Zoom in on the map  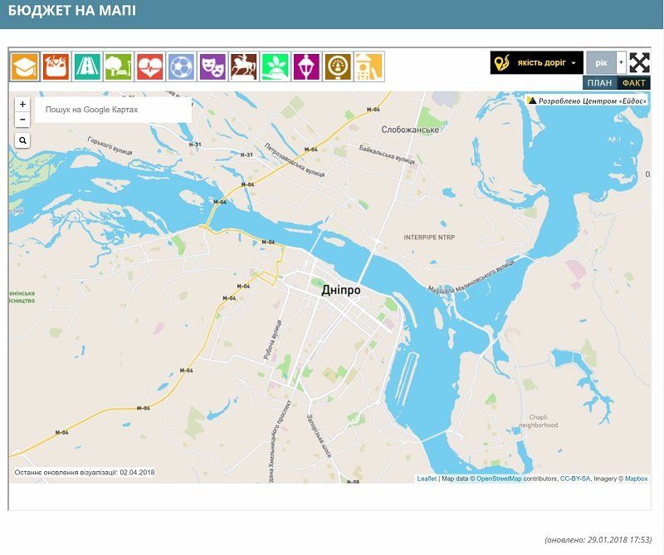click(x=22, y=105)
